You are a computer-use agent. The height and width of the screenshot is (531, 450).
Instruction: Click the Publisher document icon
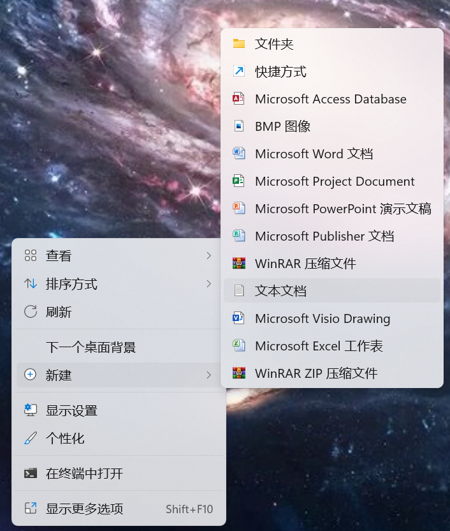tap(238, 236)
